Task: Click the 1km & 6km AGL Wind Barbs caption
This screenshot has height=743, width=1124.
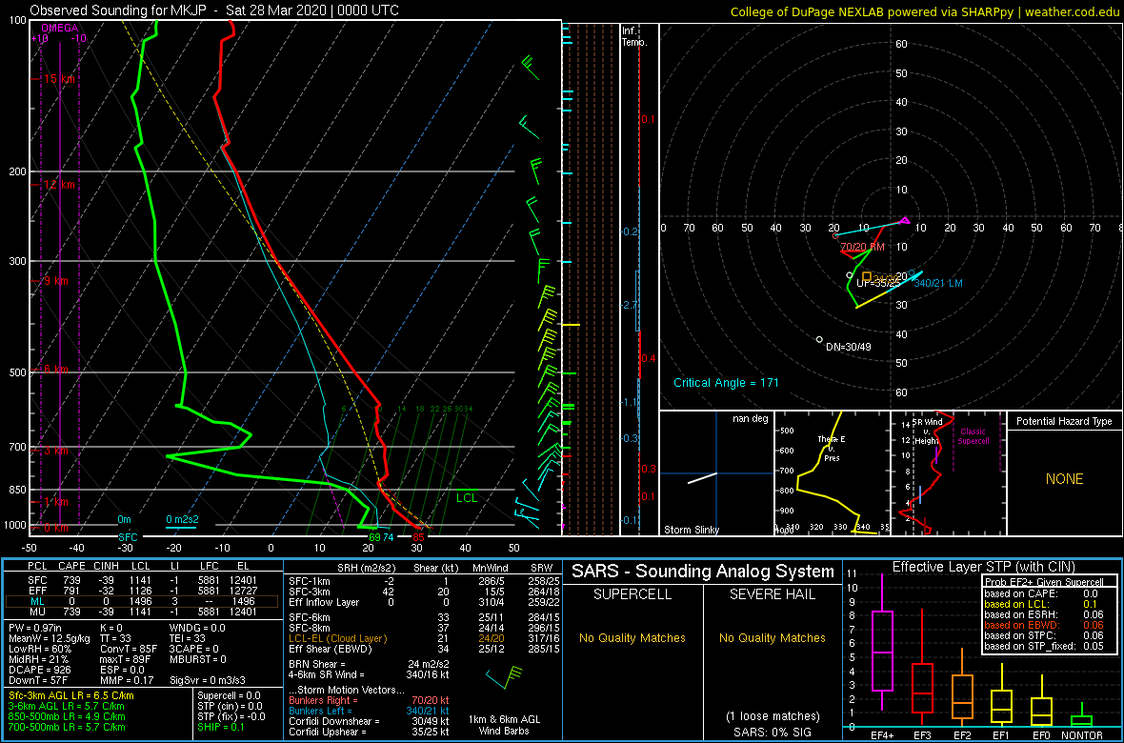Action: (506, 726)
